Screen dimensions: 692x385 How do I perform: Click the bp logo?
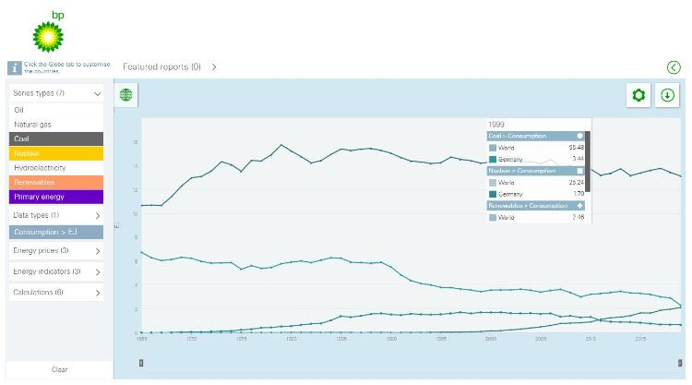click(48, 32)
